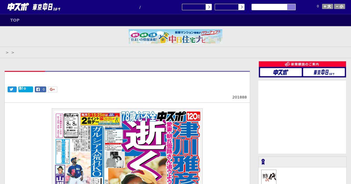Open the second header dropdown arrow
Viewport: 351px width, 184px height.
(x=241, y=7)
